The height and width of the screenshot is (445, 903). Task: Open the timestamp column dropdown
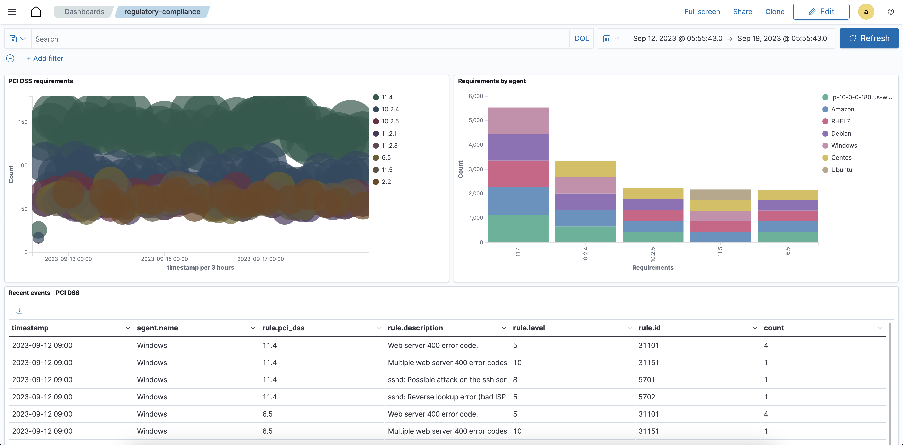coord(127,328)
